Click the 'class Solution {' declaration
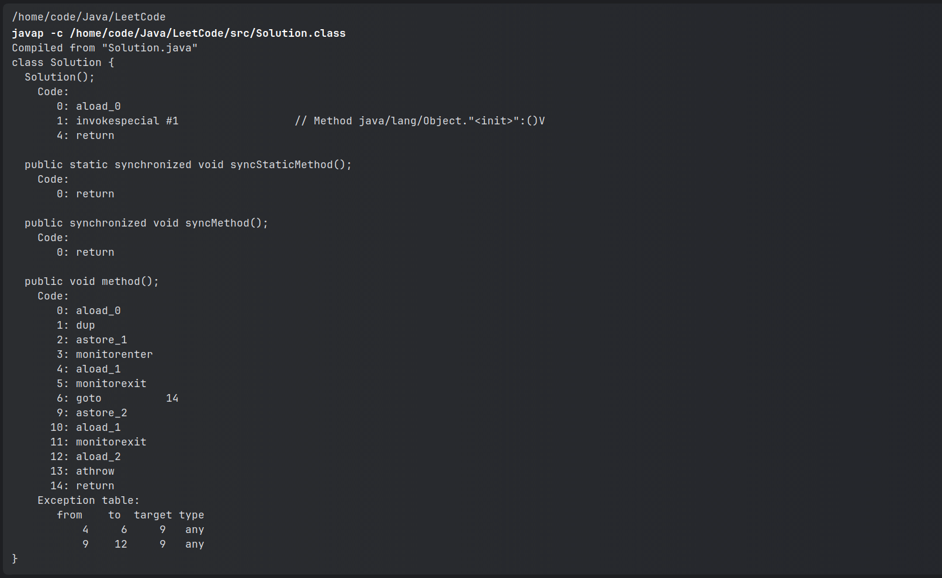Image resolution: width=942 pixels, height=578 pixels. click(63, 62)
